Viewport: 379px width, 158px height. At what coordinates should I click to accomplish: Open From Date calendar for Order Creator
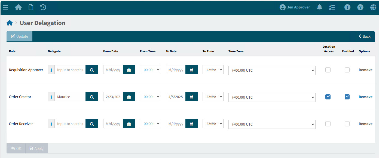[129, 97]
